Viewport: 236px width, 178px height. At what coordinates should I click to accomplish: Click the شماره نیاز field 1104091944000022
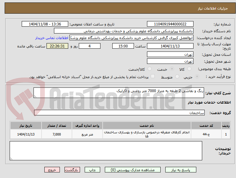coord(170,24)
